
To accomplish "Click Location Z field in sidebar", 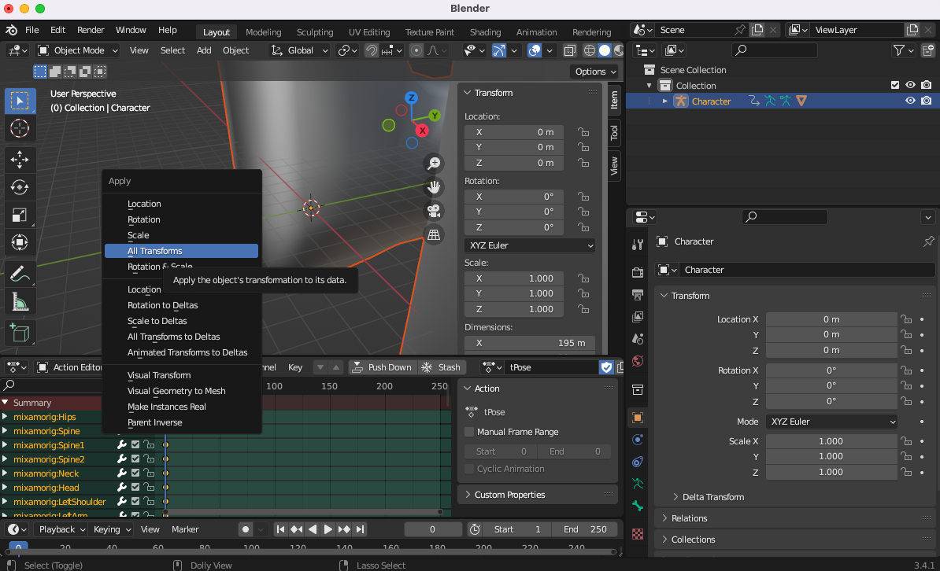I will tap(514, 162).
